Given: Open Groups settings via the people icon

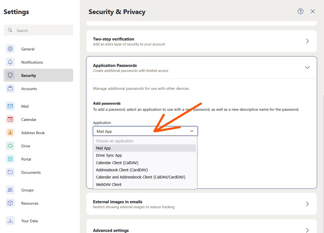Looking at the screenshot, I should click(x=10, y=190).
